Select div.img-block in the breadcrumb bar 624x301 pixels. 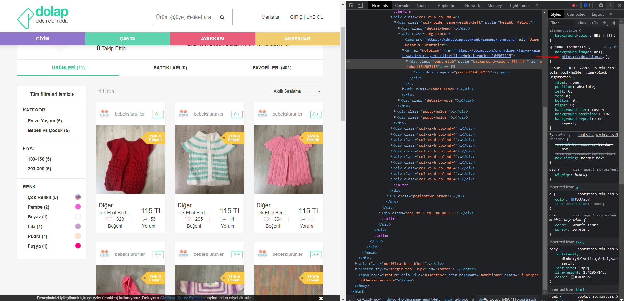coord(456,299)
